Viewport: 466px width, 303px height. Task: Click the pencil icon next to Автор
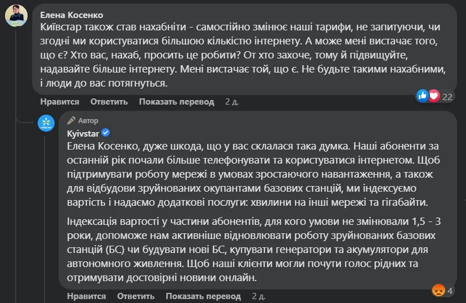(71, 120)
